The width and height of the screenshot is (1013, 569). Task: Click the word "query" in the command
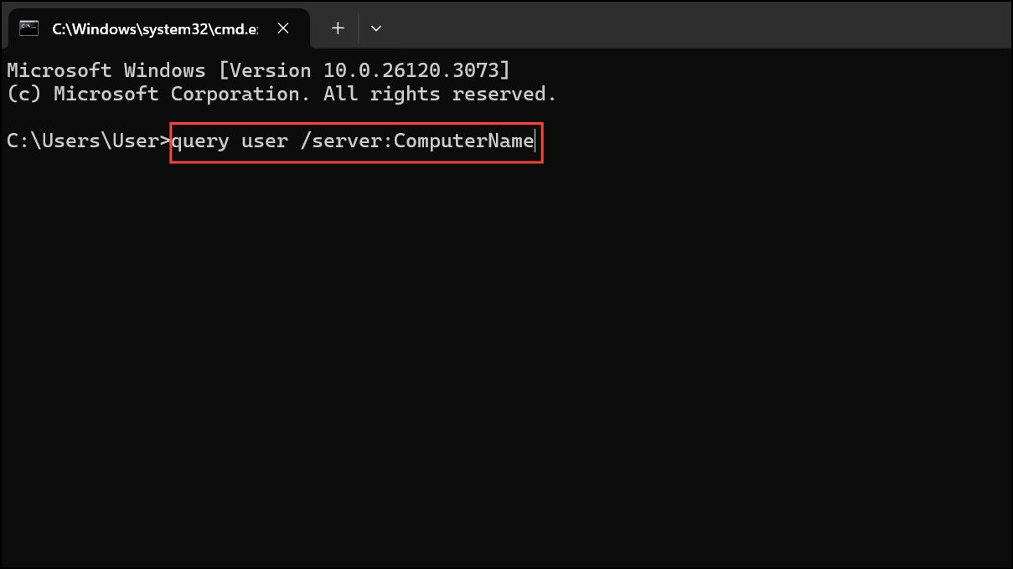coord(200,141)
